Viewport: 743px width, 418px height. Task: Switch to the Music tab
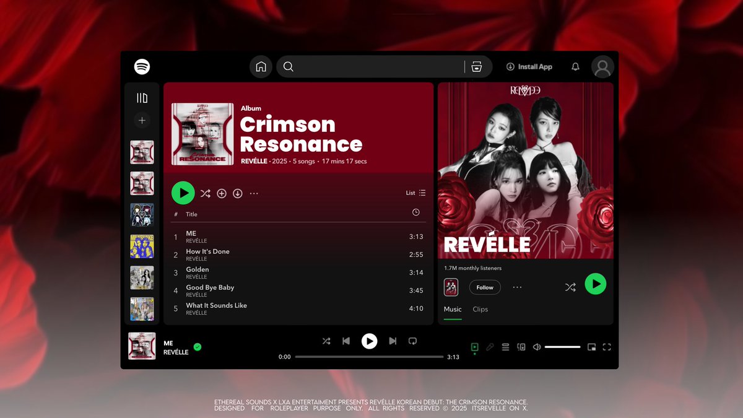453,309
